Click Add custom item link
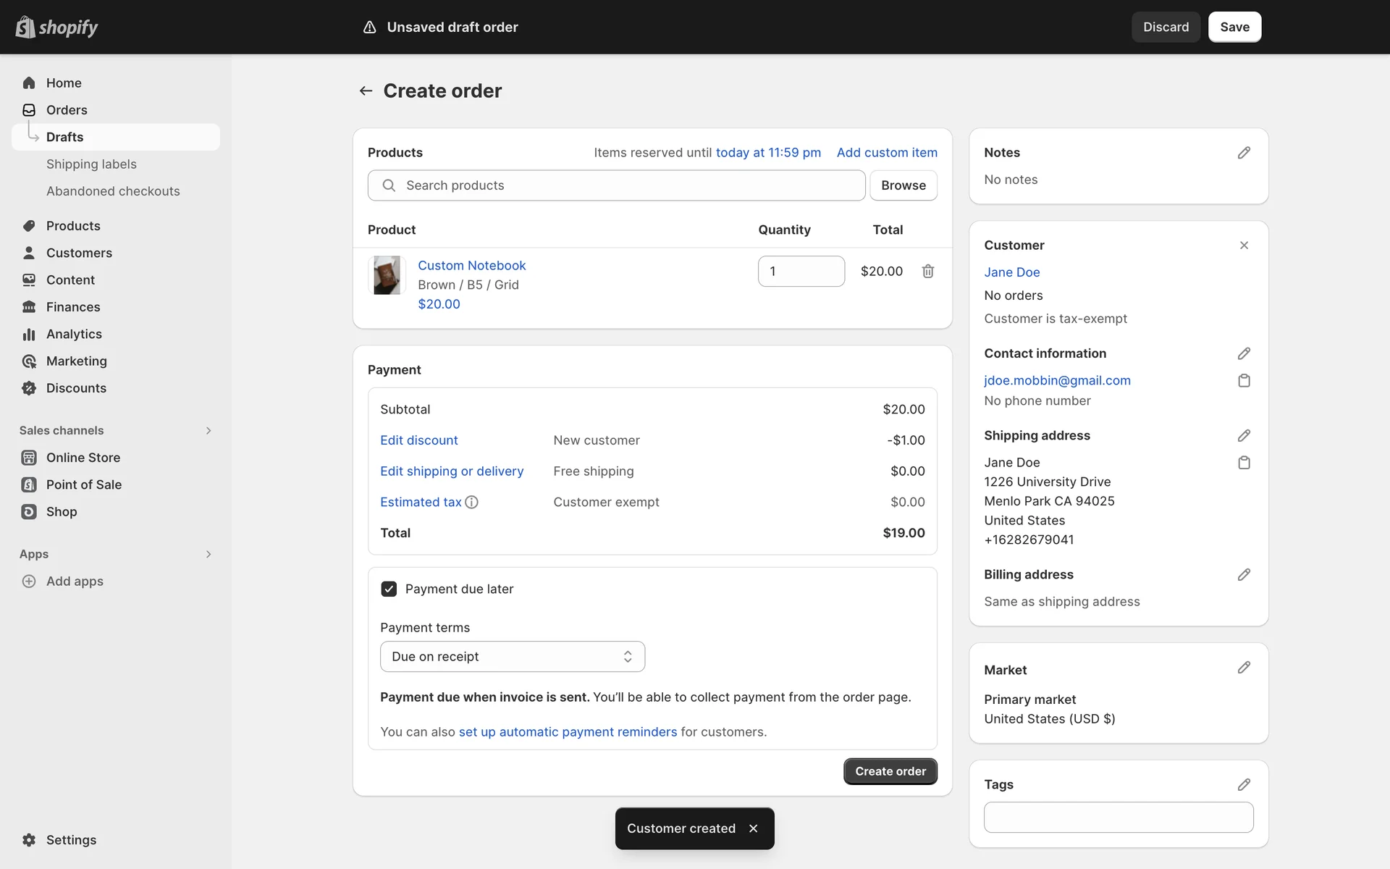 tap(886, 153)
